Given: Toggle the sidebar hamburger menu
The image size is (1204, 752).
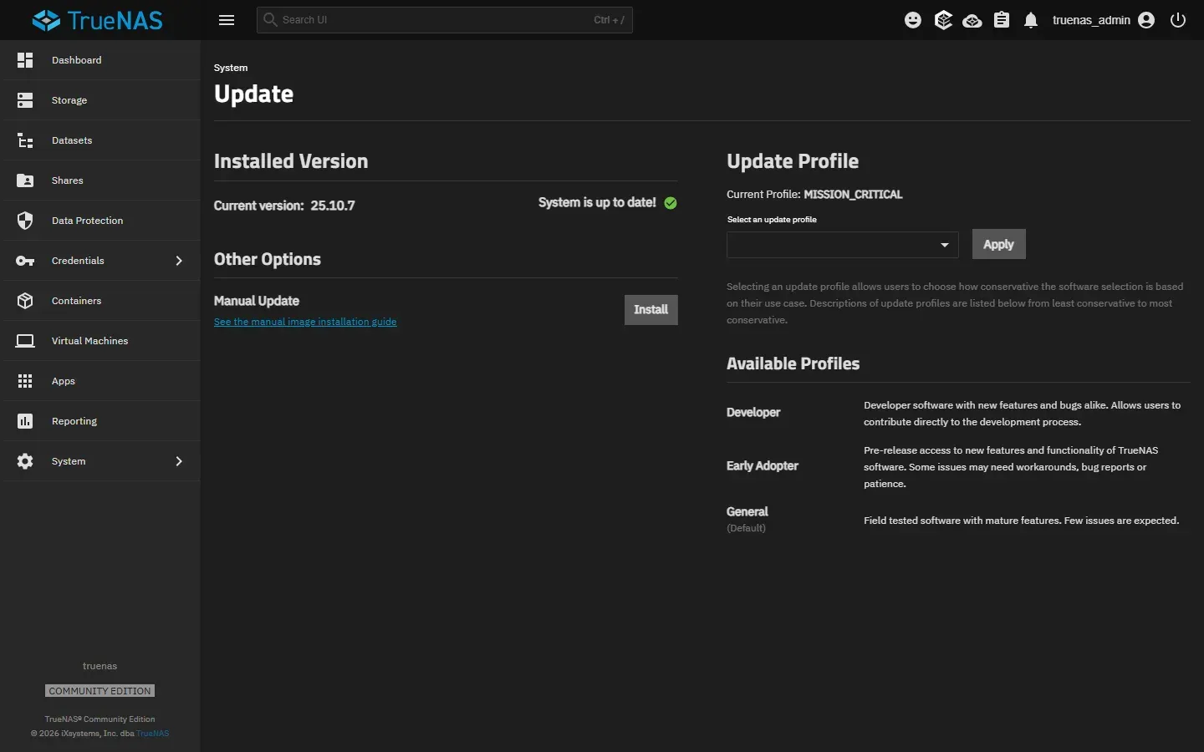Looking at the screenshot, I should point(227,20).
